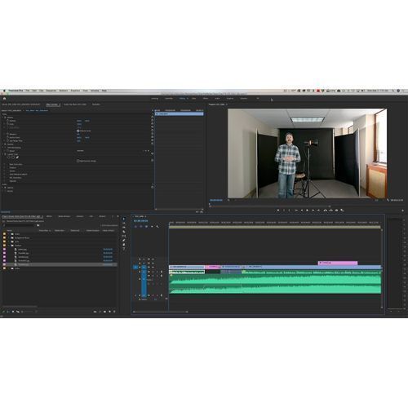Viewport: 408px width, 408px height.
Task: Open the Media Browser tab
Action: coord(64,216)
